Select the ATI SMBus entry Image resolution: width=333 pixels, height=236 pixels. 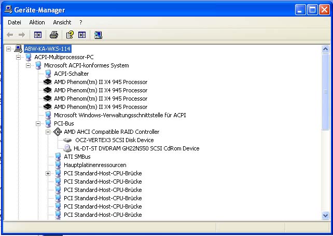[x=77, y=157]
